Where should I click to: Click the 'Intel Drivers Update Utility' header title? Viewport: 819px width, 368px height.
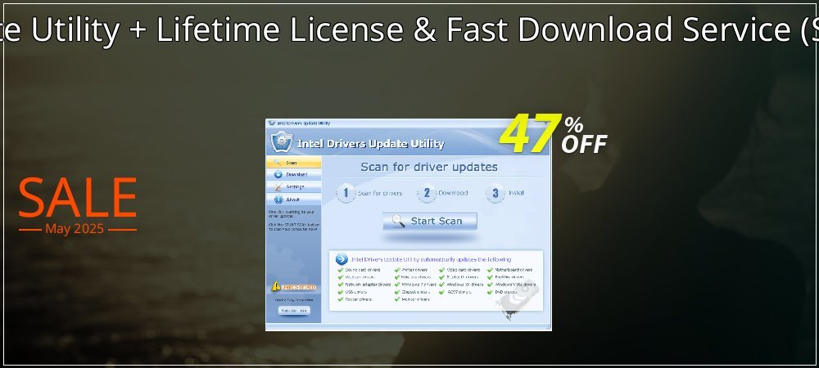click(370, 144)
